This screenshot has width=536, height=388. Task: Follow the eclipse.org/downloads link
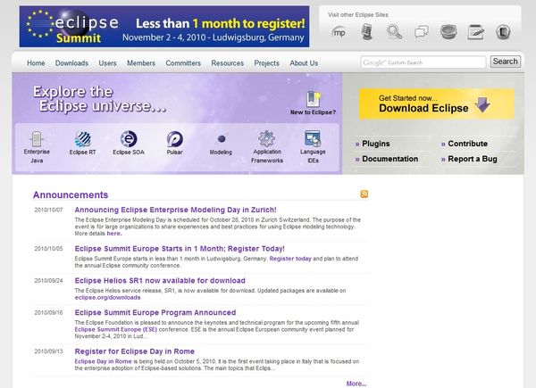[107, 298]
